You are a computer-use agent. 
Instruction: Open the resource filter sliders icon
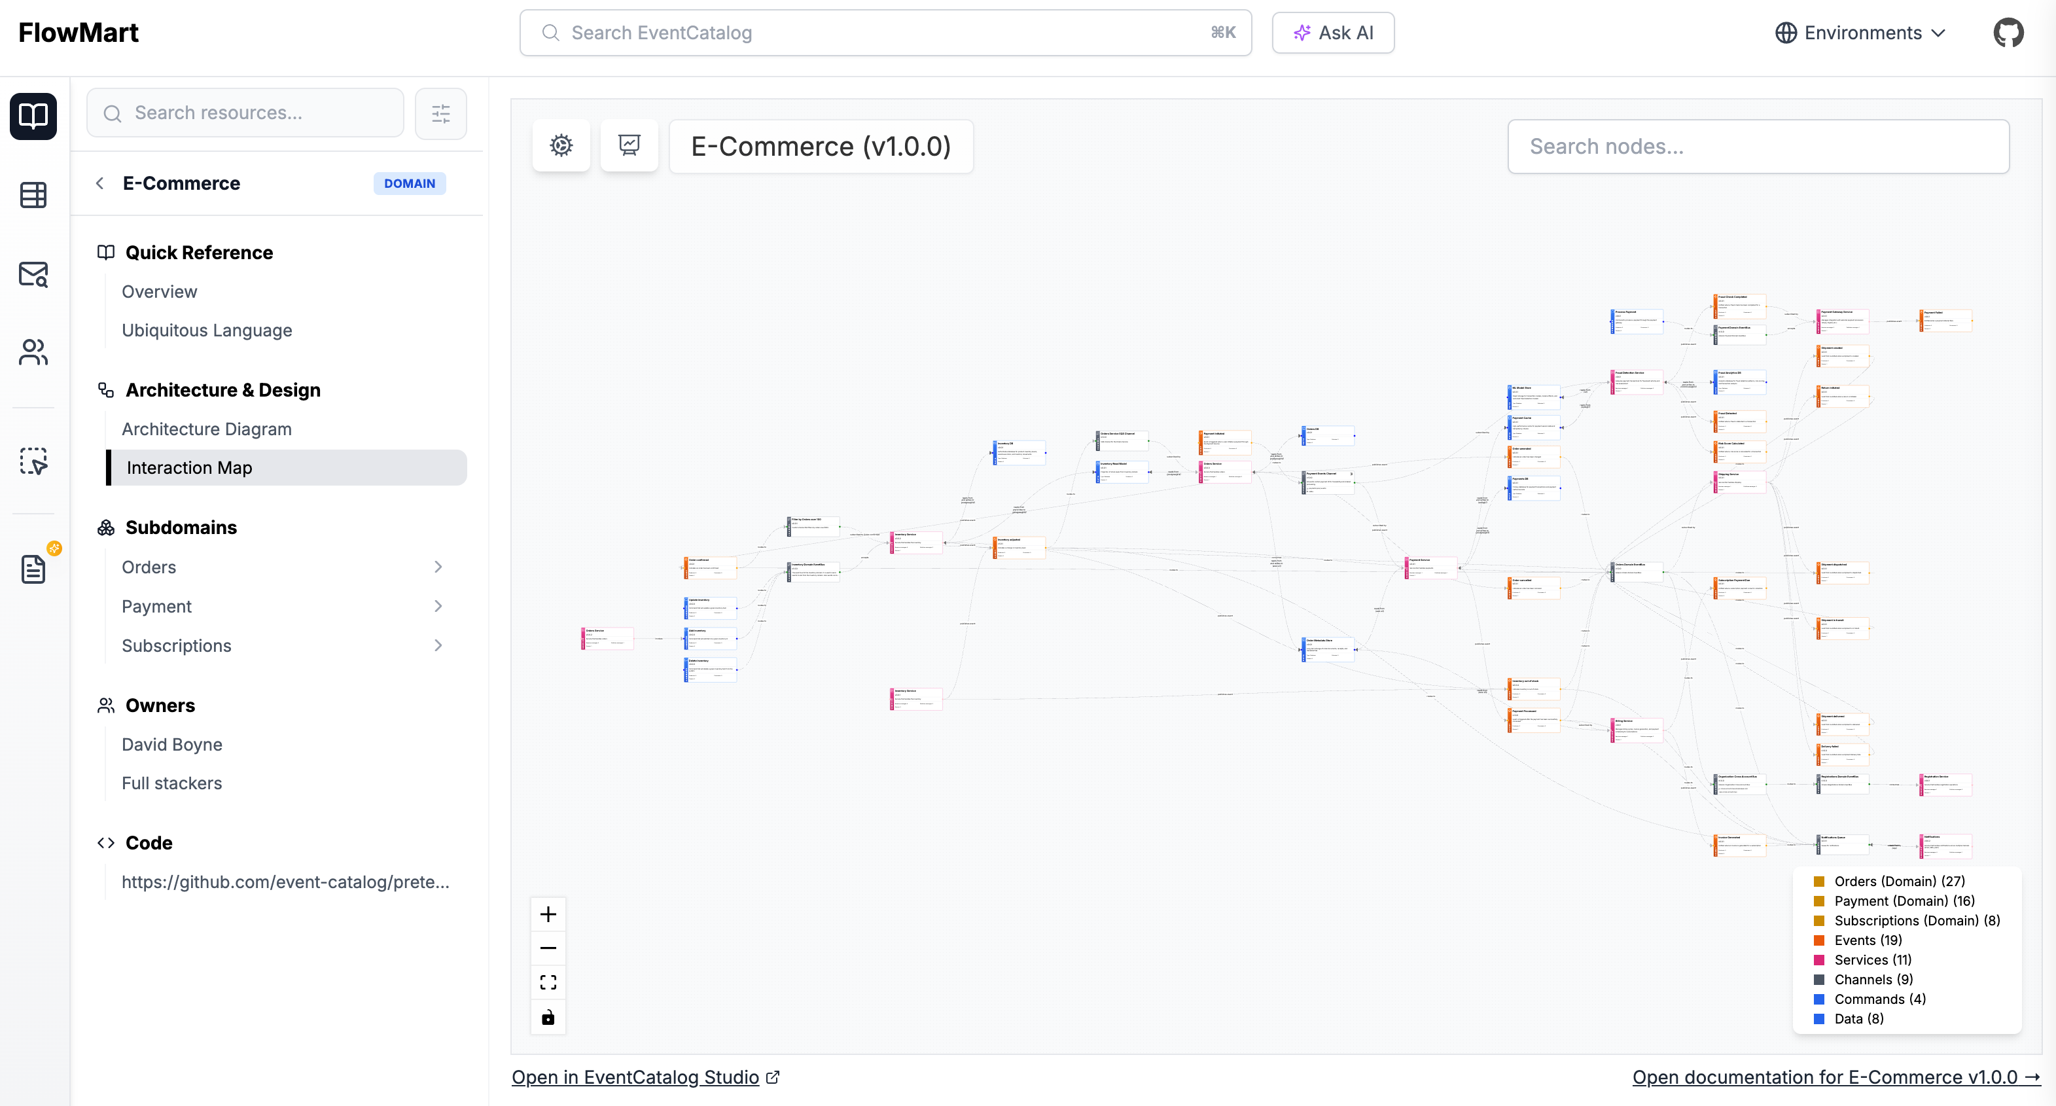point(440,113)
